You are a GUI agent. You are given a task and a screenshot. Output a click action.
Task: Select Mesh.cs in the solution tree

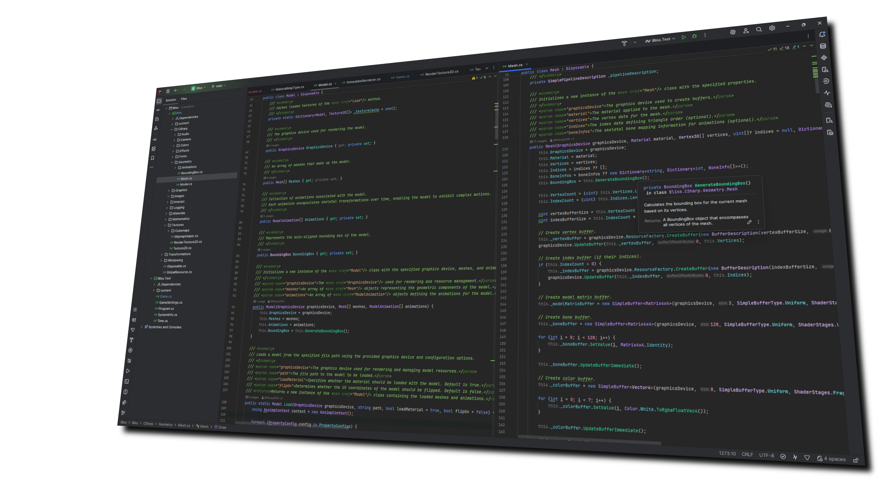tap(186, 179)
